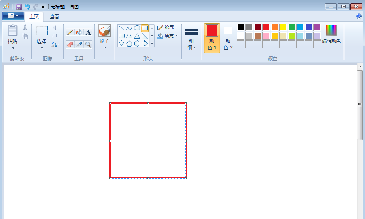365x219 pixels.
Task: Click the Paste clipboard icon
Action: pos(13,30)
